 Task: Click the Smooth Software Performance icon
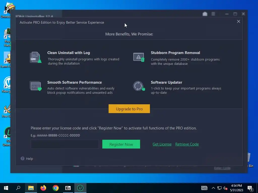point(36,86)
